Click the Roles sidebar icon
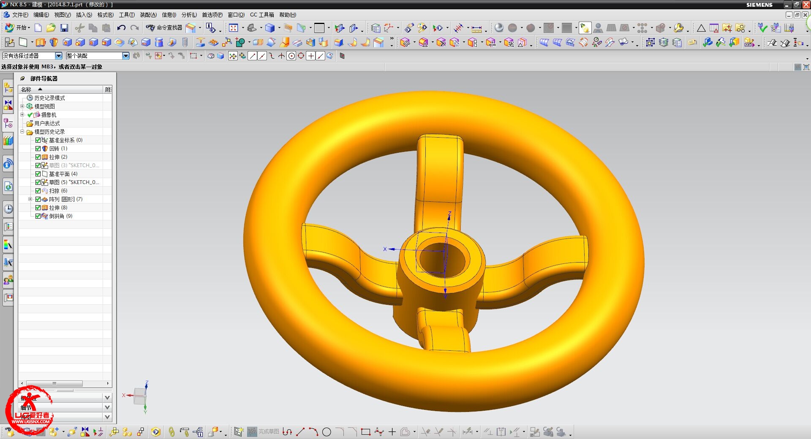 click(8, 280)
